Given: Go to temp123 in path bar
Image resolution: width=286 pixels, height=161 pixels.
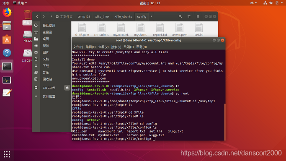Looking at the screenshot, I should pyautogui.click(x=84, y=17).
